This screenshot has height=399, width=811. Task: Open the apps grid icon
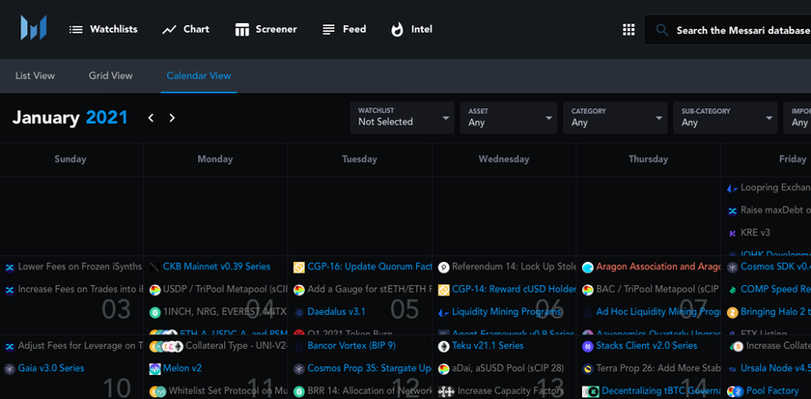(x=629, y=30)
